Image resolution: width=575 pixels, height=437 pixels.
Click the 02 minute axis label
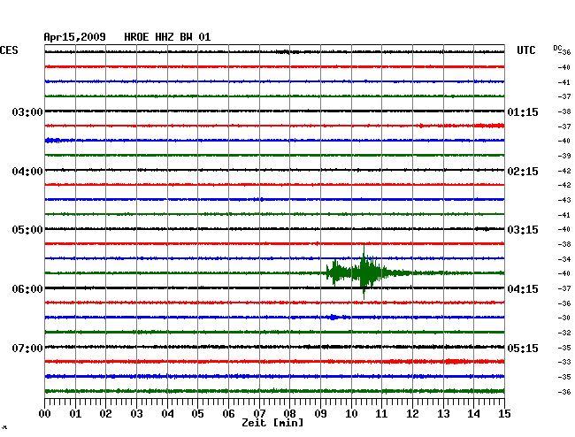(x=105, y=414)
